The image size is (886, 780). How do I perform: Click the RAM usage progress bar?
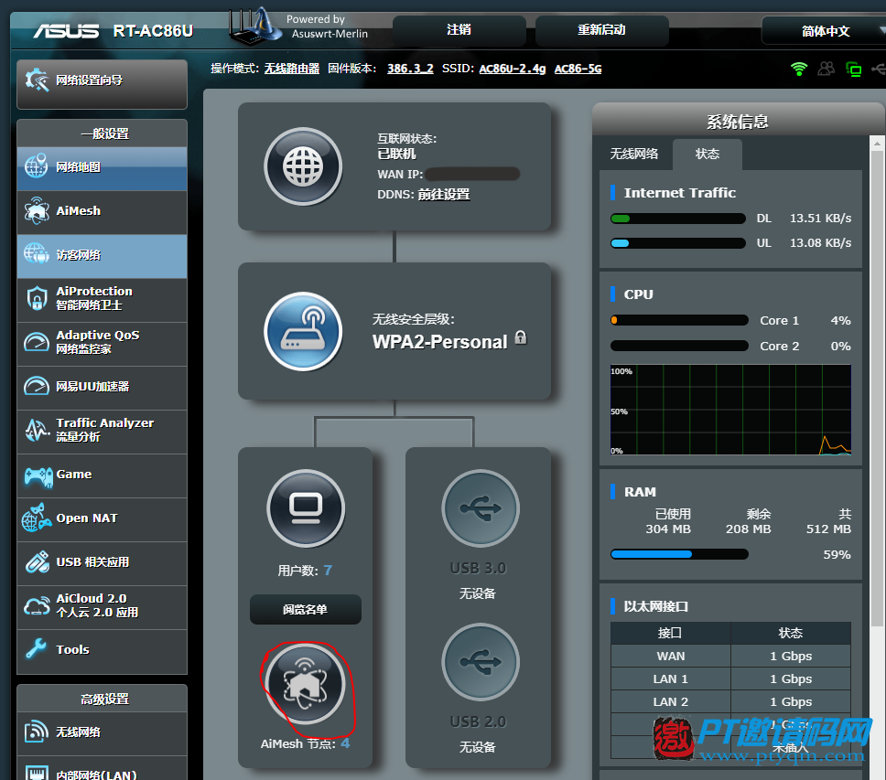click(x=680, y=554)
